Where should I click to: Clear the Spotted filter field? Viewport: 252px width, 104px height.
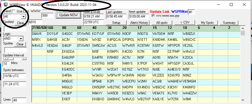coord(21,23)
